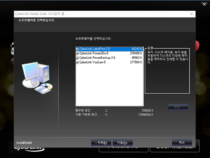Uncheck the CyberLink LabelPrint 2.5 checkbox

77,49
